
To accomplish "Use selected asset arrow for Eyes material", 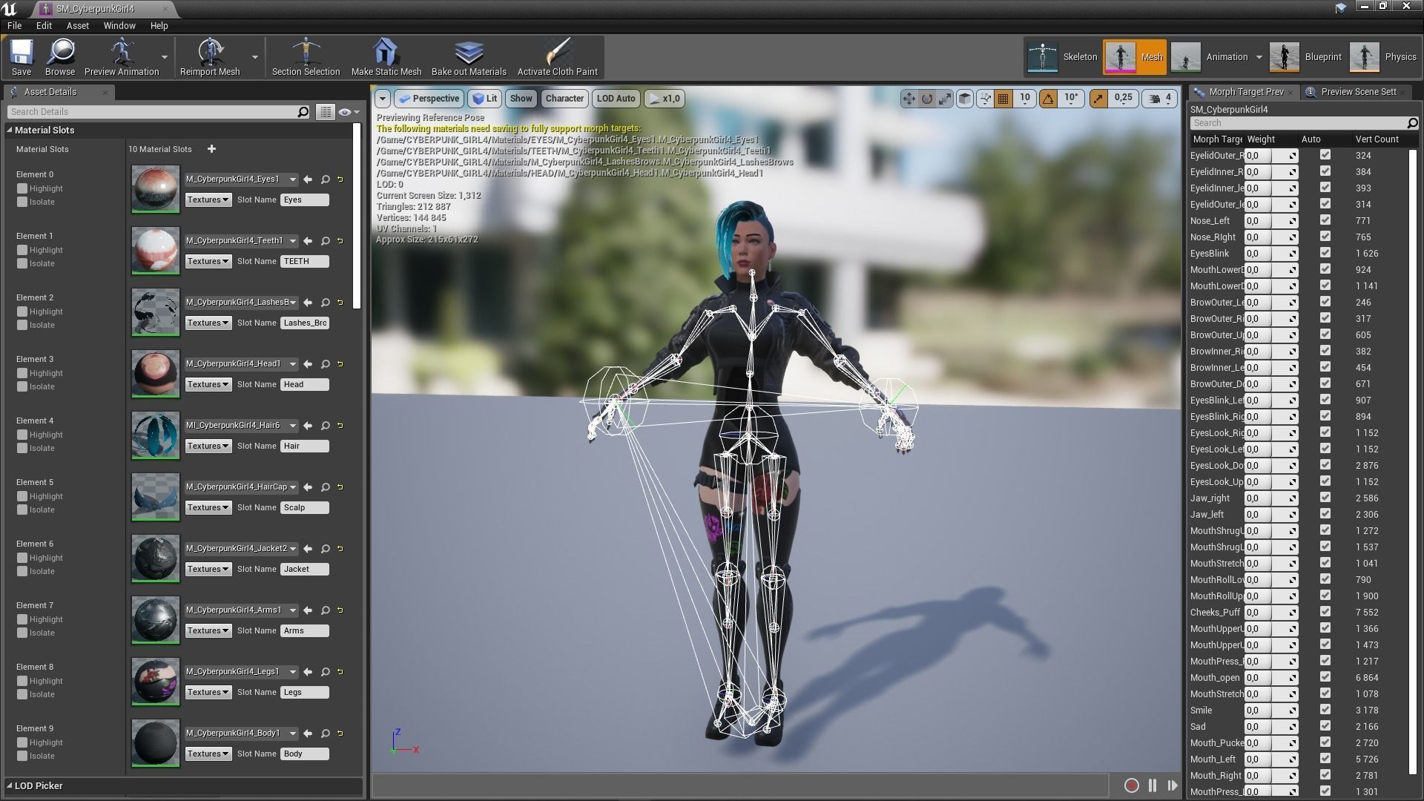I will click(x=308, y=179).
